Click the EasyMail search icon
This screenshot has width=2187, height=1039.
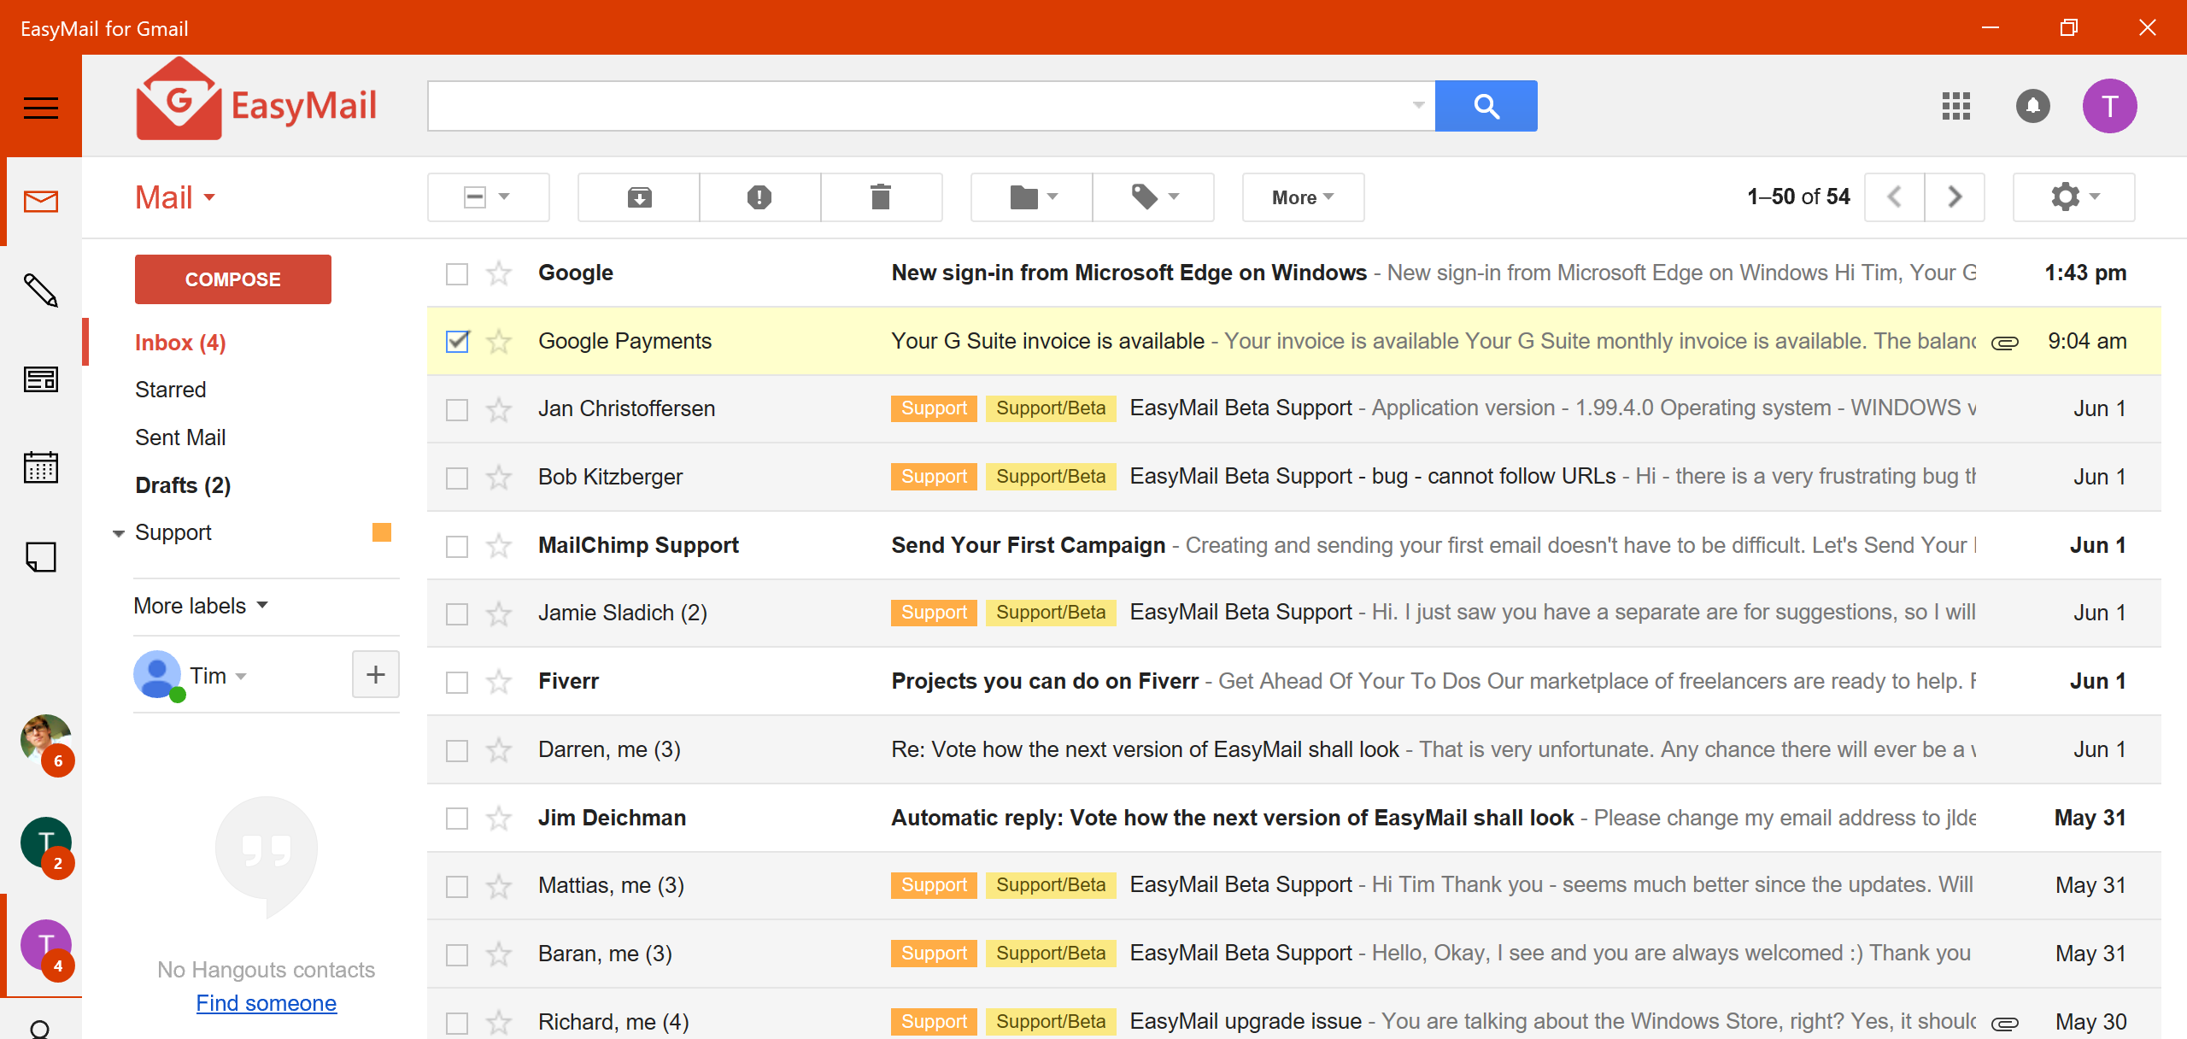click(x=1486, y=106)
